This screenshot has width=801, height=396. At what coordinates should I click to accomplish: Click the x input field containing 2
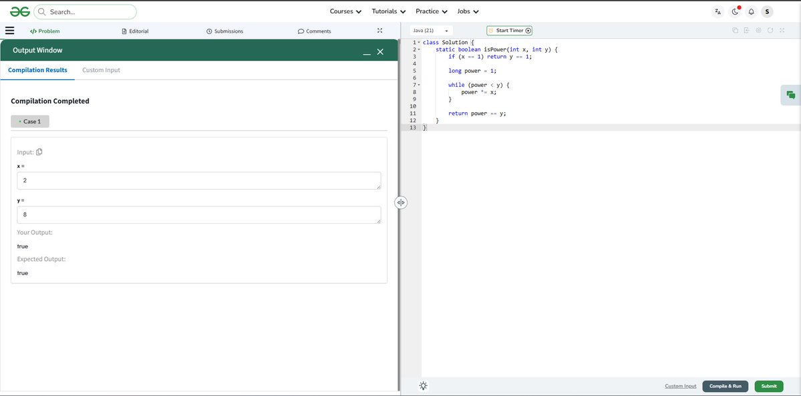coord(198,180)
